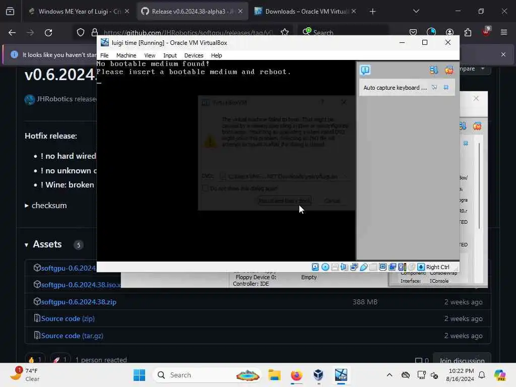
Task: Open the File menu in VirtualBox VM
Action: pos(104,55)
